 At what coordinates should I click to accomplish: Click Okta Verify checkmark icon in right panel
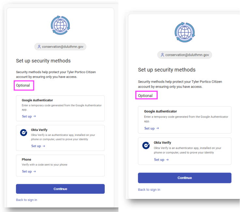pos(146,146)
